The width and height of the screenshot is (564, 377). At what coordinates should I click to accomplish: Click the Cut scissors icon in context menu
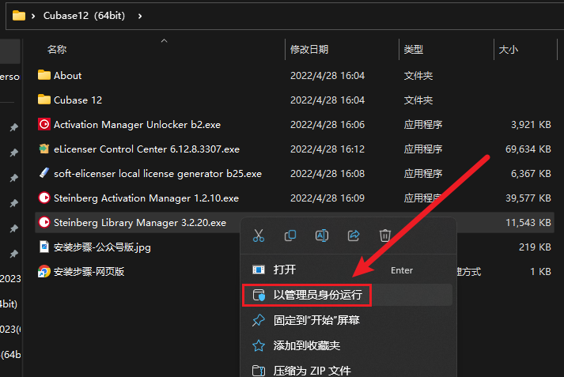coord(258,236)
